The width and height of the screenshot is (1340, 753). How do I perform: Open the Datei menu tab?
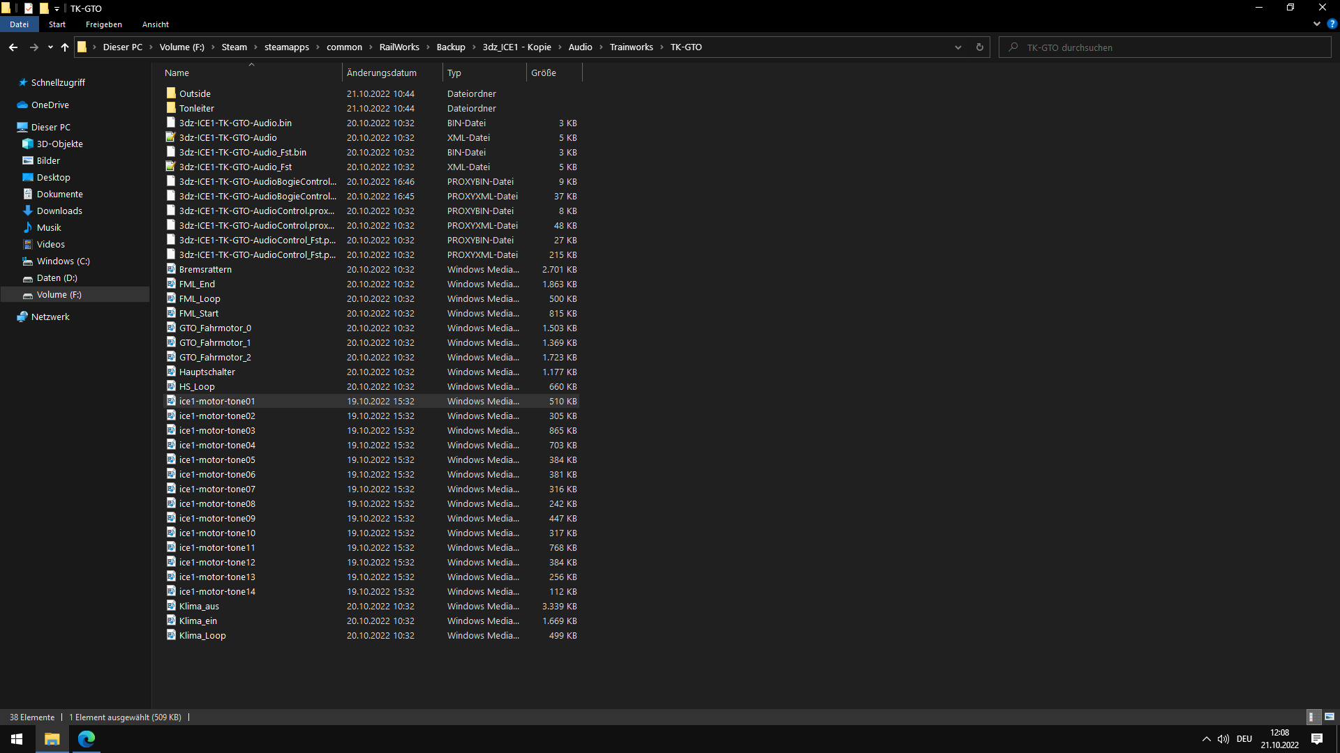click(x=20, y=24)
